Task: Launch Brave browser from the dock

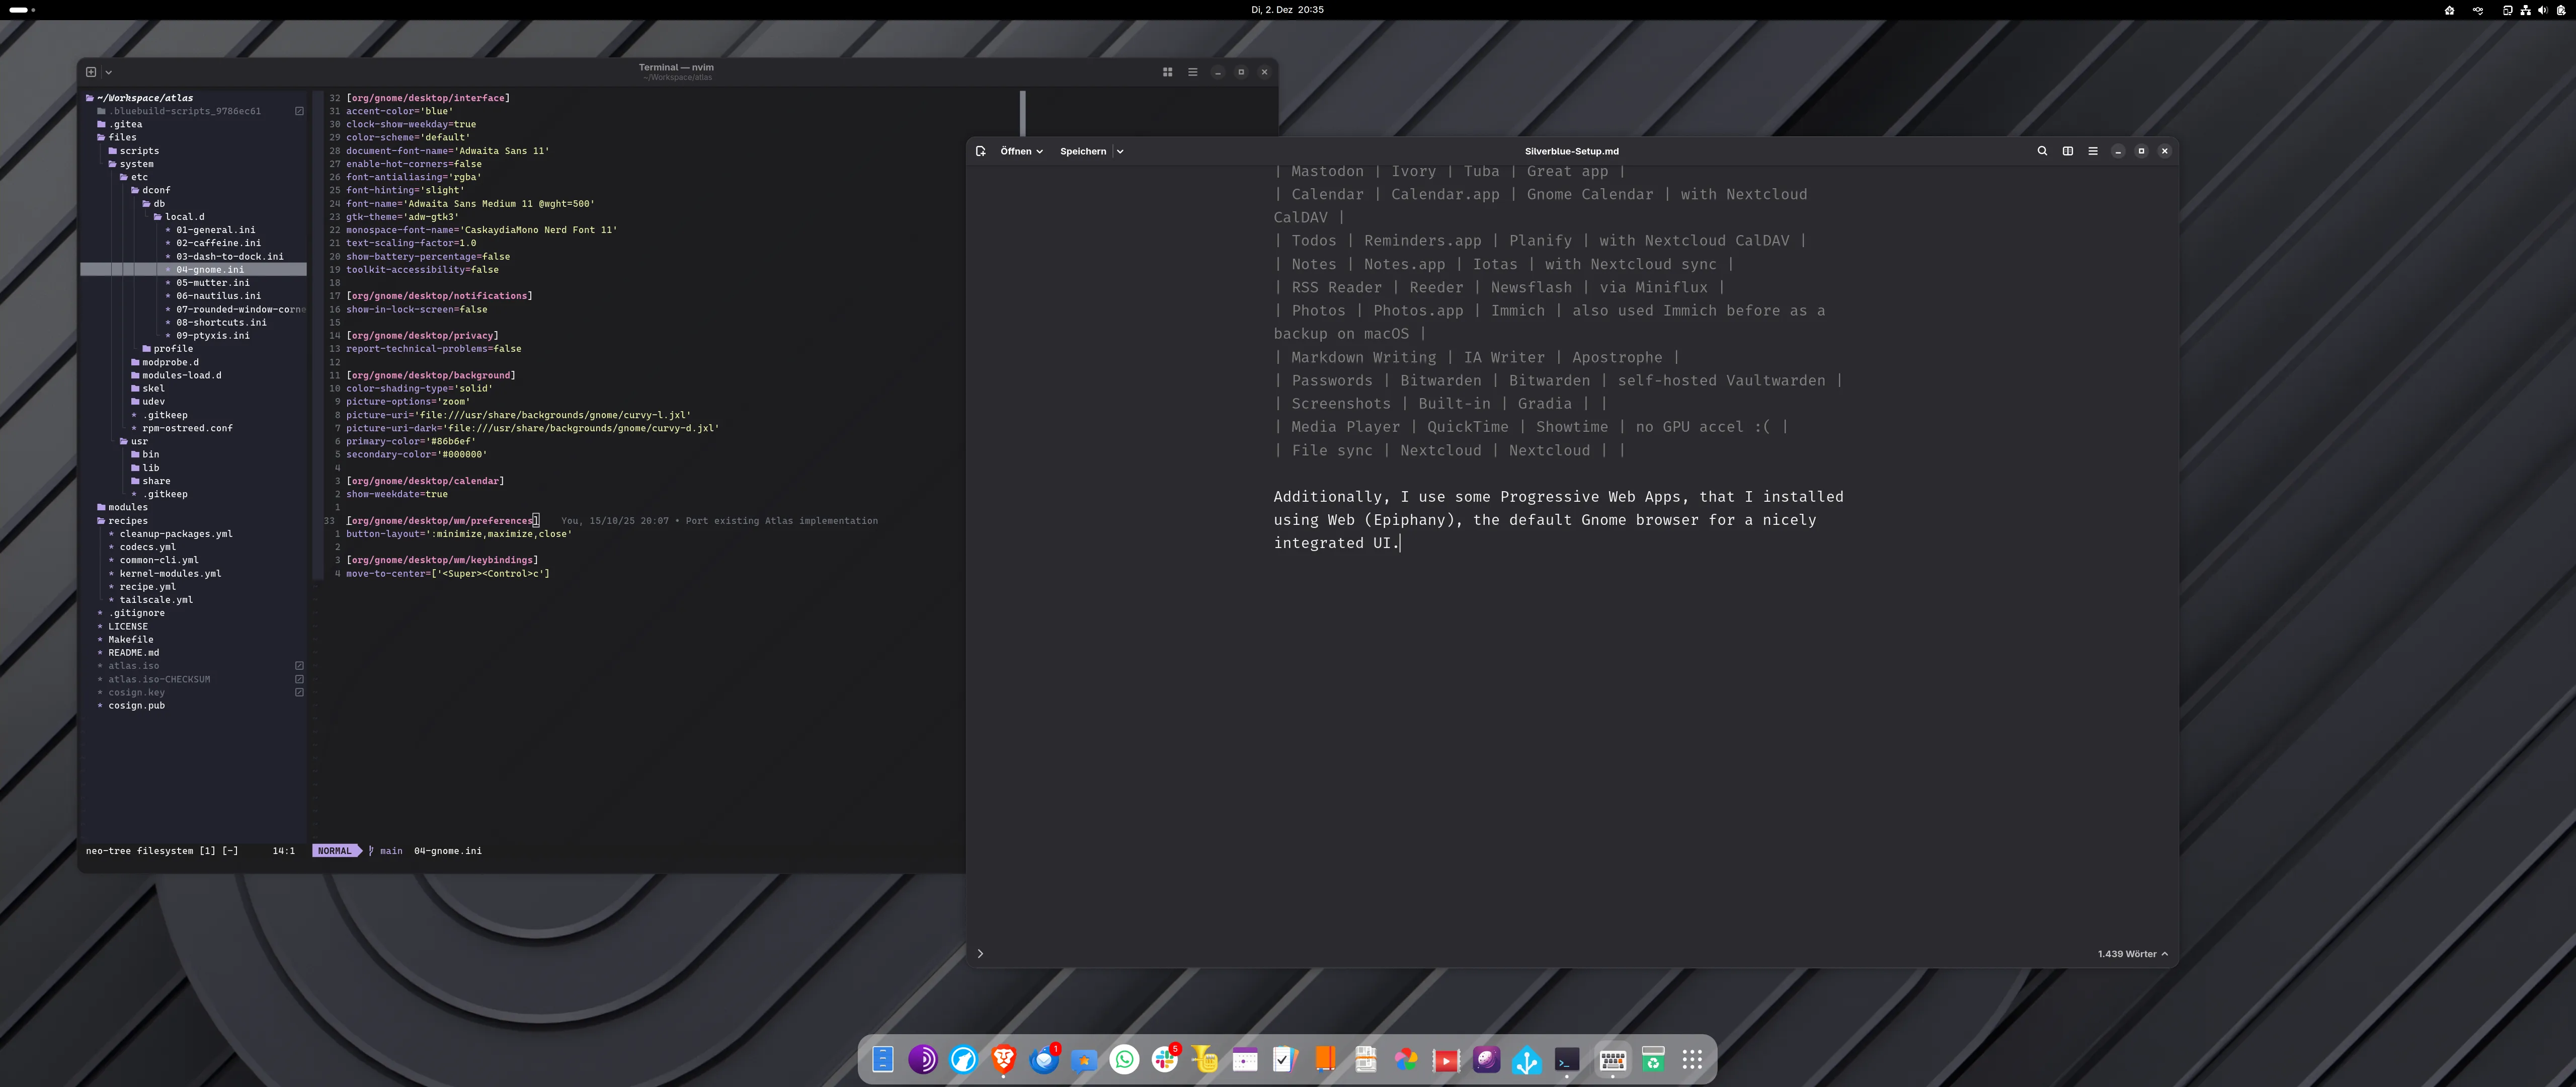Action: coord(1003,1059)
